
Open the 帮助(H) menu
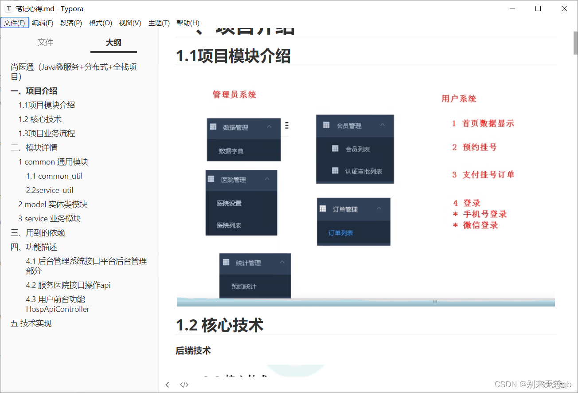[x=188, y=23]
